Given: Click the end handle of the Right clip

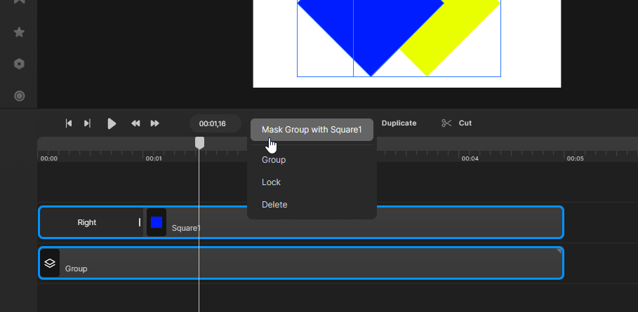Looking at the screenshot, I should (x=140, y=222).
